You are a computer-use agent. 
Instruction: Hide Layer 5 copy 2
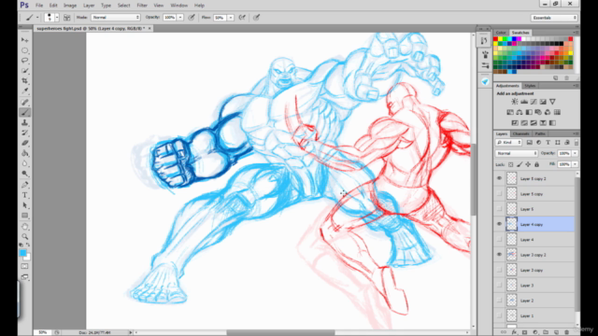(499, 178)
